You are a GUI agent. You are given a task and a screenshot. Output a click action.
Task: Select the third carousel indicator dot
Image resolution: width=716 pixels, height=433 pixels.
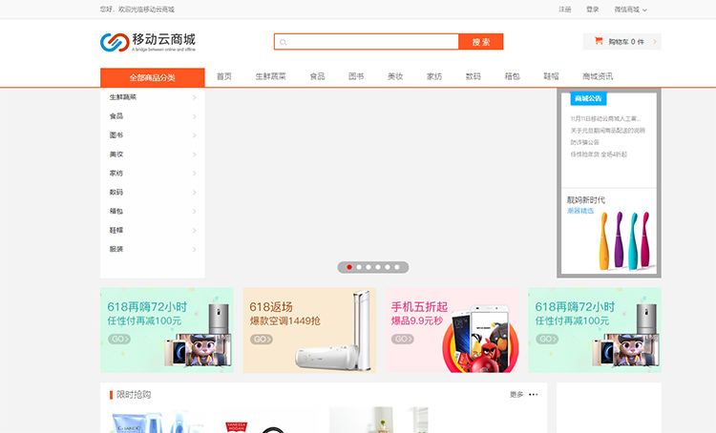(x=369, y=267)
